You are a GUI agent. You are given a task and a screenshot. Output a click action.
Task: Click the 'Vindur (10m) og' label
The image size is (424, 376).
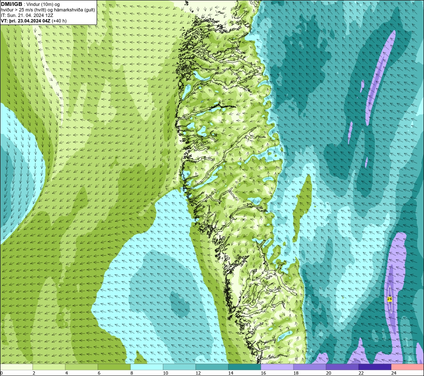point(43,5)
